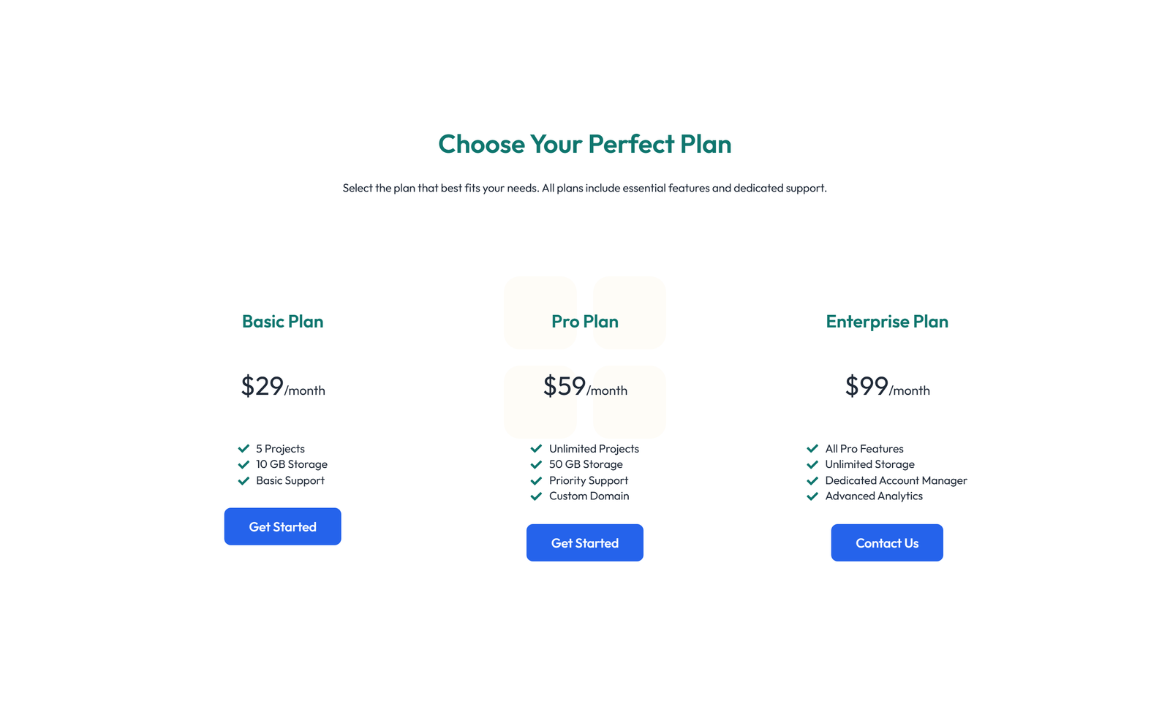The width and height of the screenshot is (1170, 715).
Task: Click the $99/month price text
Action: click(x=886, y=387)
